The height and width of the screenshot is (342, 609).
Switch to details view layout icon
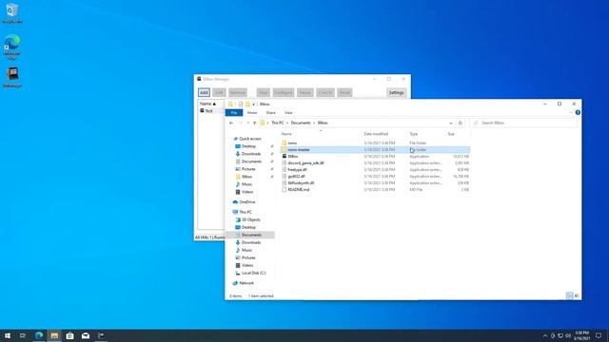click(x=569, y=295)
